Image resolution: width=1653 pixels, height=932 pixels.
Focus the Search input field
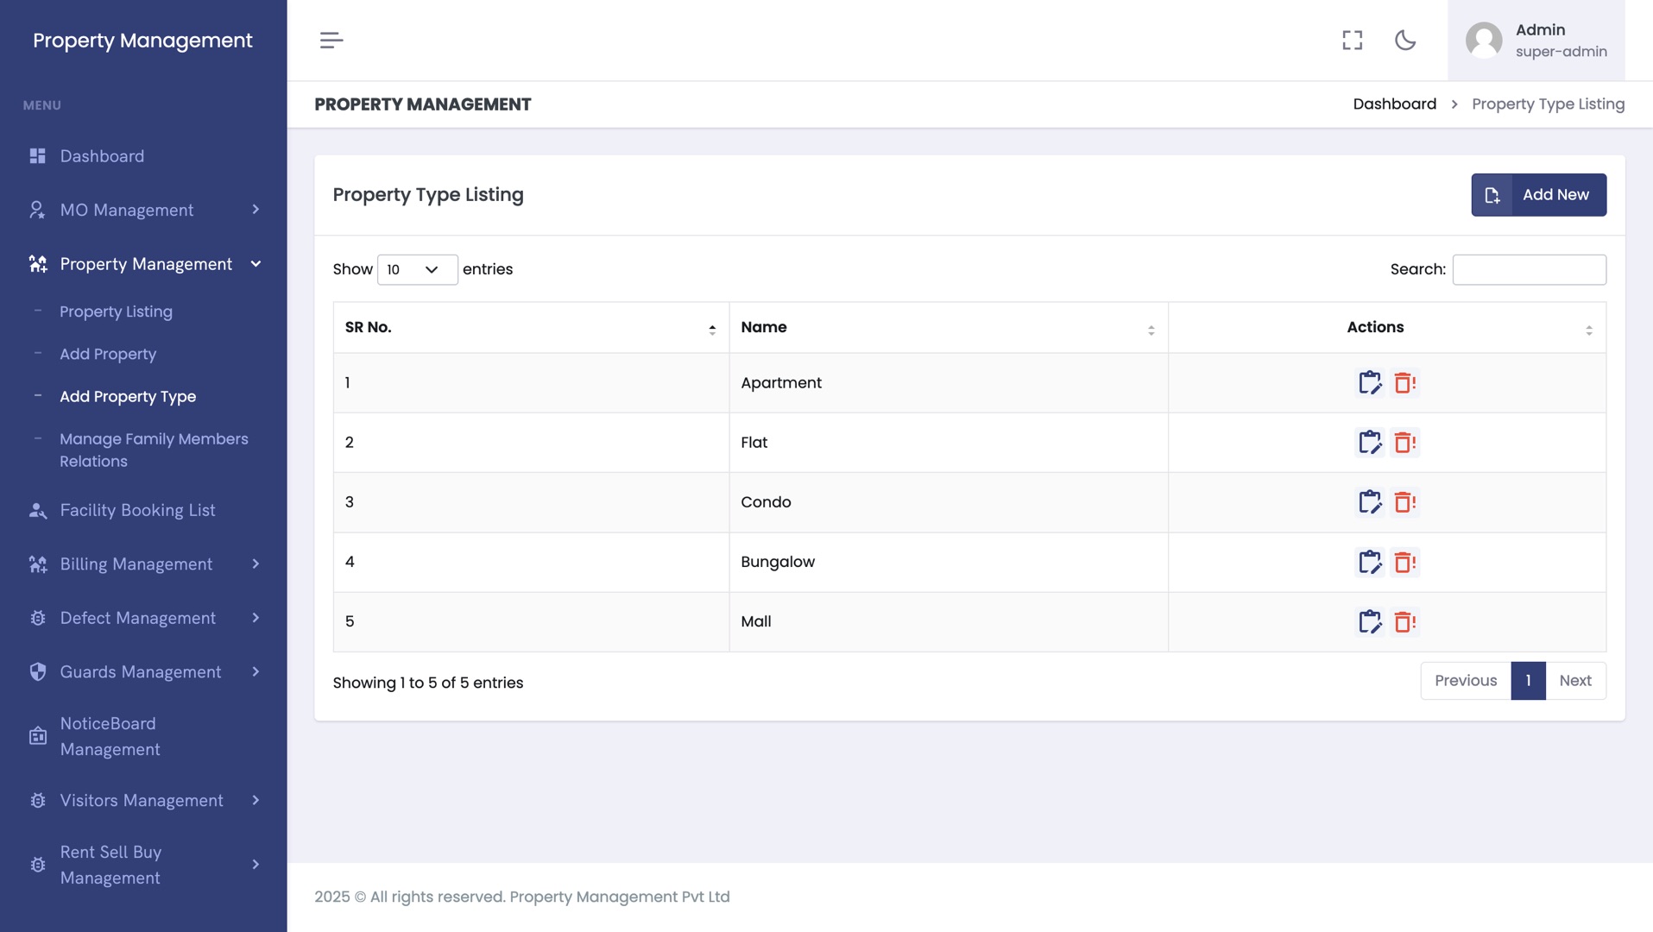pos(1529,270)
